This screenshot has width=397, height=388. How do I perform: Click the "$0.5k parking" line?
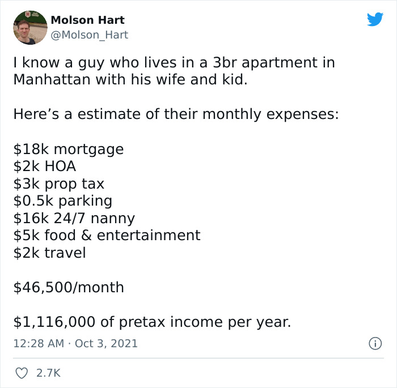63,201
